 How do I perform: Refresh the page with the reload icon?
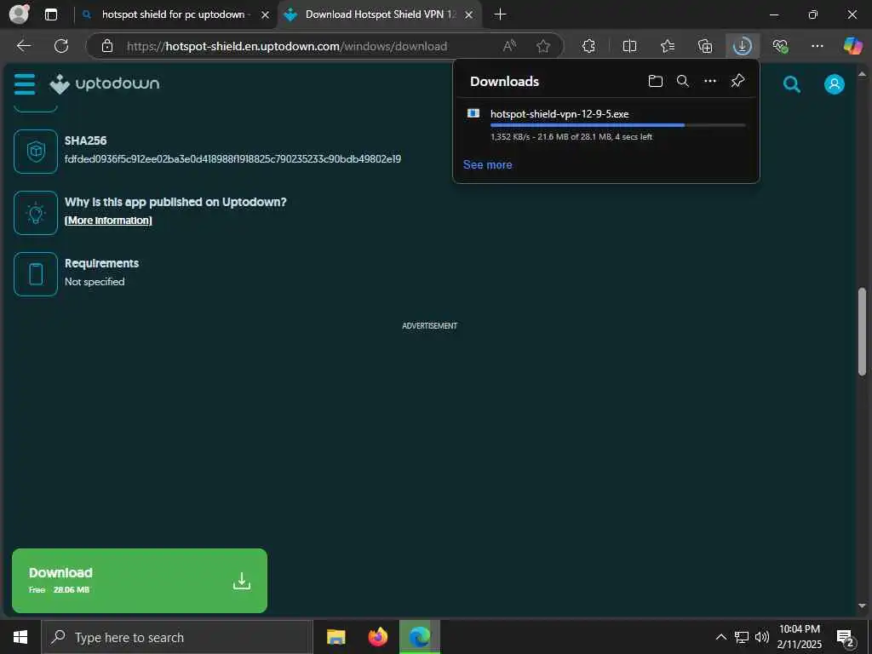click(x=61, y=46)
